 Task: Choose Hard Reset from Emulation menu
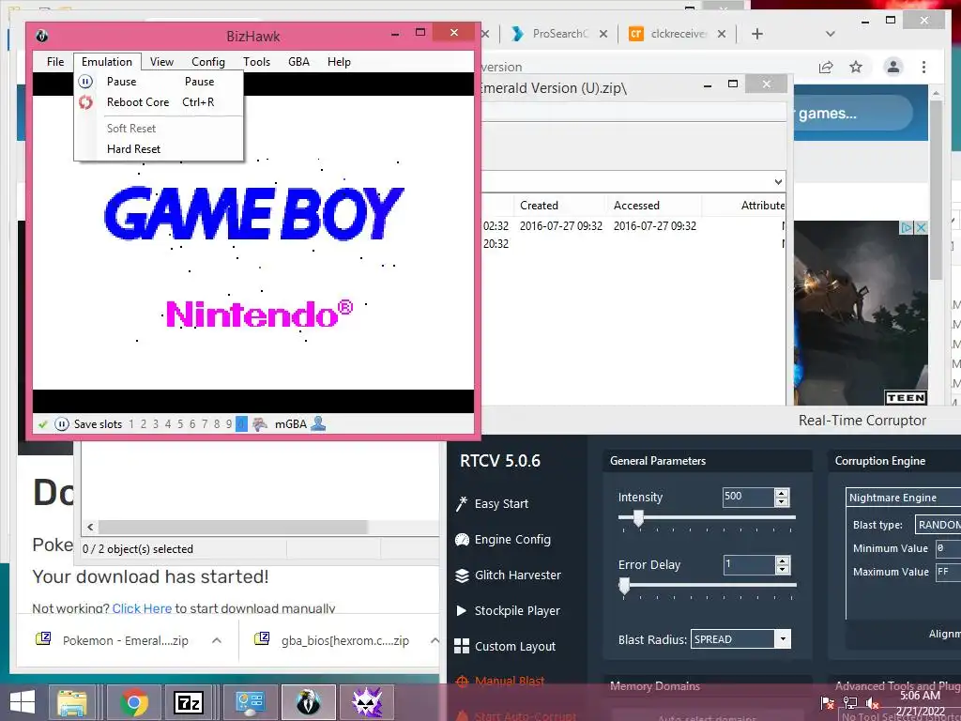click(160, 149)
